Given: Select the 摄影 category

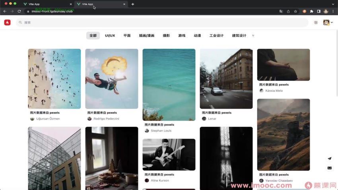Looking at the screenshot, I should point(166,35).
